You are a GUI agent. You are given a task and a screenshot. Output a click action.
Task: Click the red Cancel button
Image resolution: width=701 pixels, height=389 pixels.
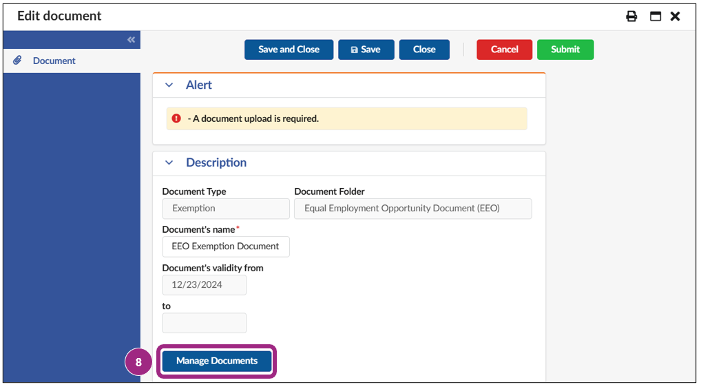(504, 50)
